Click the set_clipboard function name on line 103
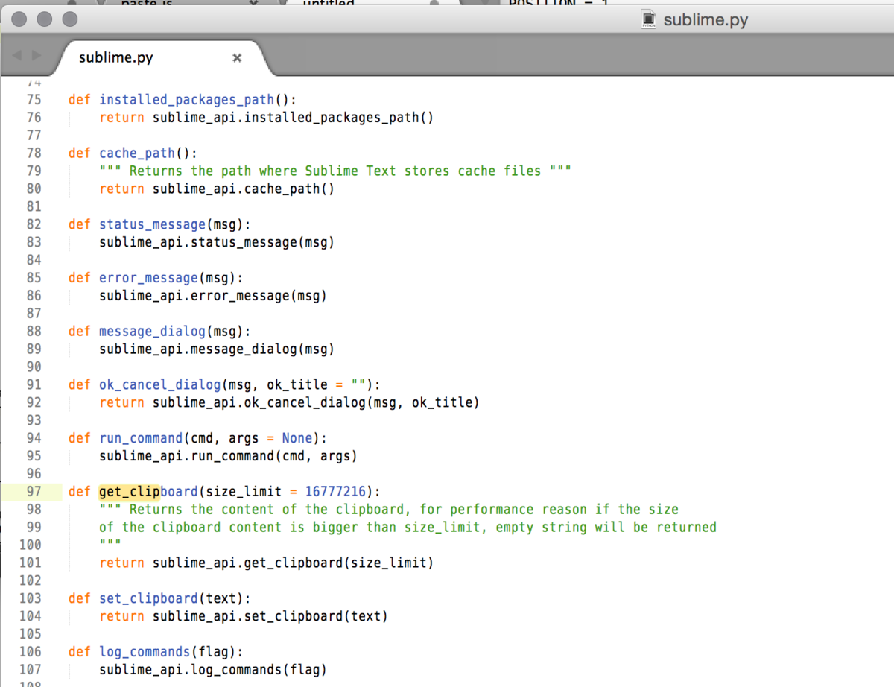The width and height of the screenshot is (894, 687). 149,599
